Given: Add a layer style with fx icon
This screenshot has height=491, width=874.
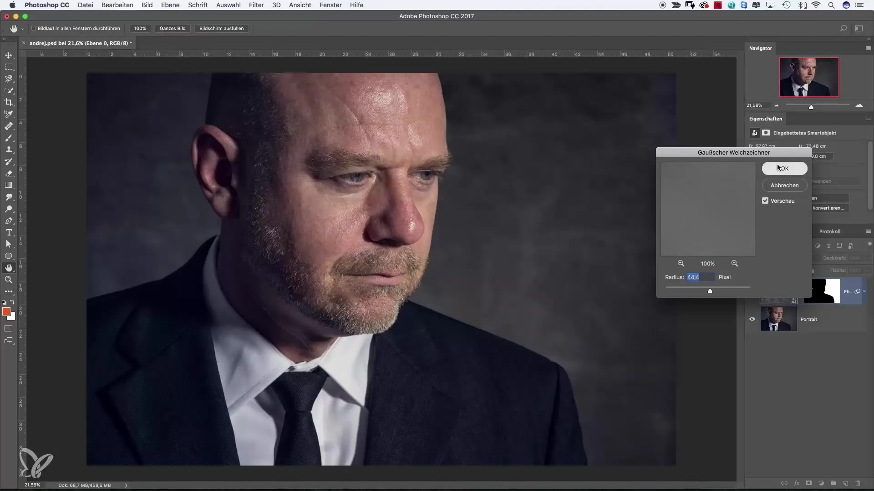Looking at the screenshot, I should pyautogui.click(x=797, y=483).
